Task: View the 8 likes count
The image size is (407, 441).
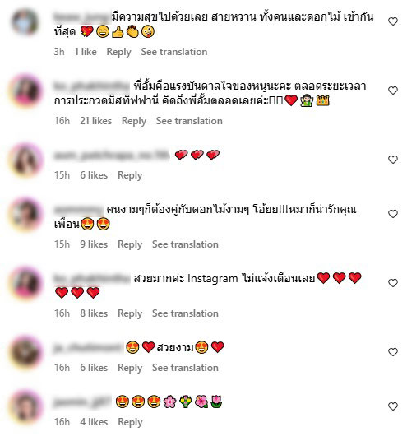Action: tap(94, 313)
